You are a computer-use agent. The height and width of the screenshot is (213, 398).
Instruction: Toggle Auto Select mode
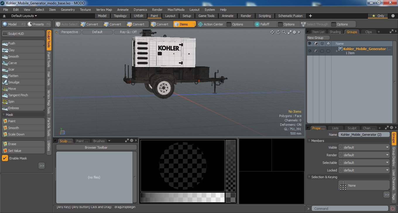pos(67,24)
